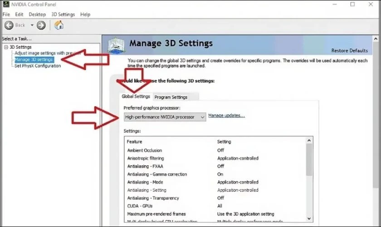Select Set PhysX Configuration
381x227 pixels.
tap(38, 66)
